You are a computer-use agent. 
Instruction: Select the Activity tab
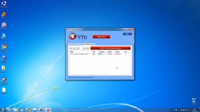[x=87, y=44]
